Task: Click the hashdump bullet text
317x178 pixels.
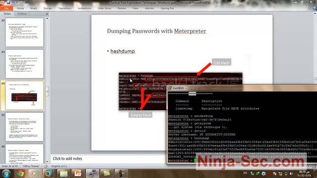Action: coord(122,51)
